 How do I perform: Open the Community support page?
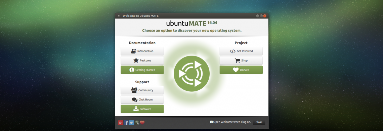[142, 90]
